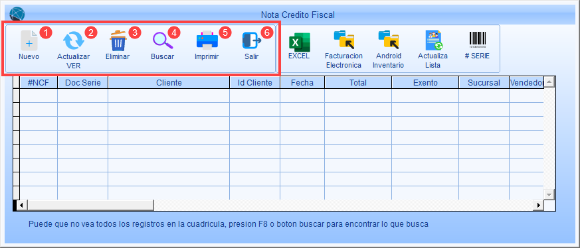Select the Fecha column header

(302, 83)
